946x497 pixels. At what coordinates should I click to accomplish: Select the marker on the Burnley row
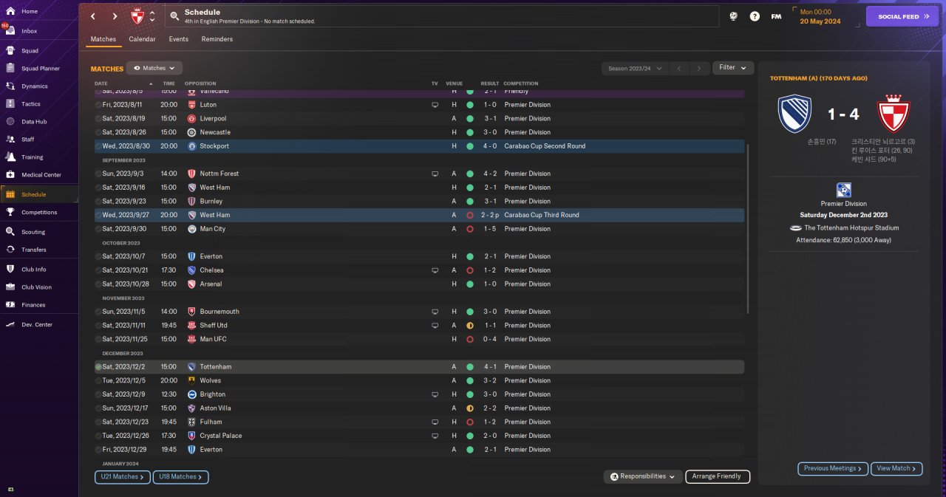pyautogui.click(x=98, y=201)
